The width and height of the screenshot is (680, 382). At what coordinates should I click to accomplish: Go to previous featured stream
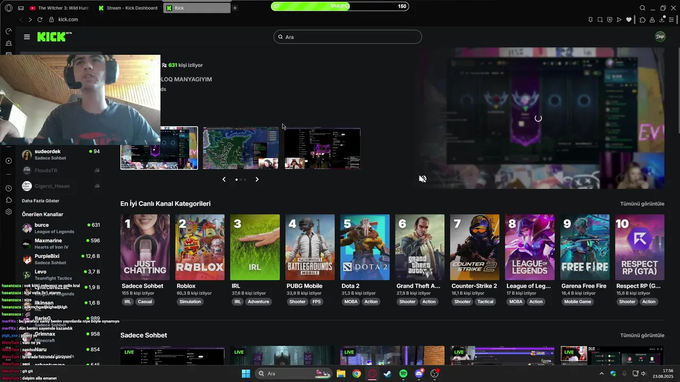tap(224, 179)
